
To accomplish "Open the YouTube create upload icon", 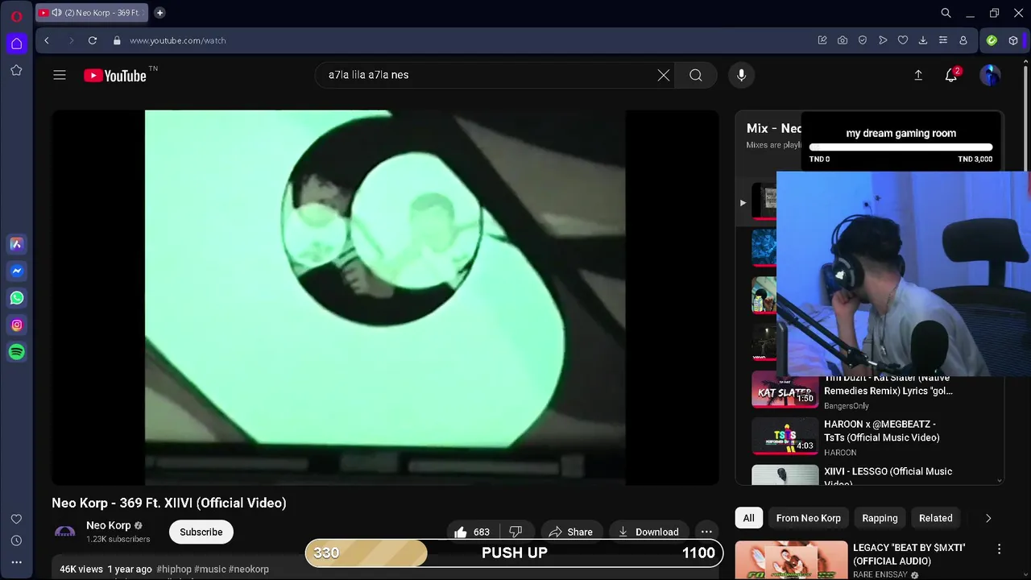I will pos(918,75).
